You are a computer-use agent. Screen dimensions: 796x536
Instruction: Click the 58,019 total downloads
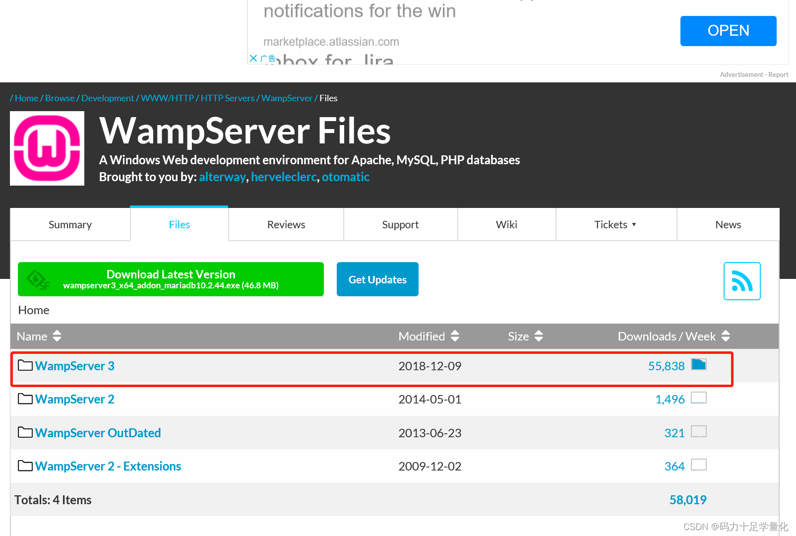point(688,500)
